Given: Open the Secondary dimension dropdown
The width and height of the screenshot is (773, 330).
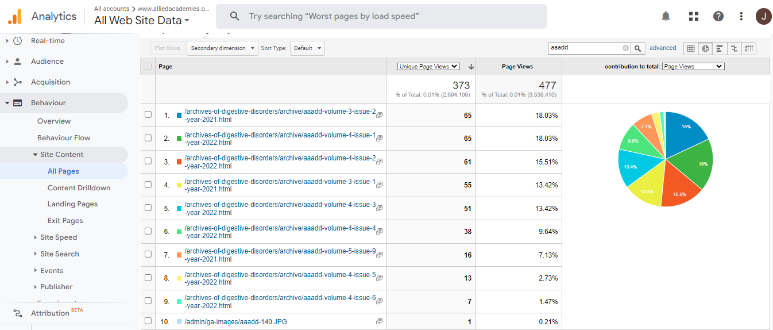Looking at the screenshot, I should click(222, 48).
